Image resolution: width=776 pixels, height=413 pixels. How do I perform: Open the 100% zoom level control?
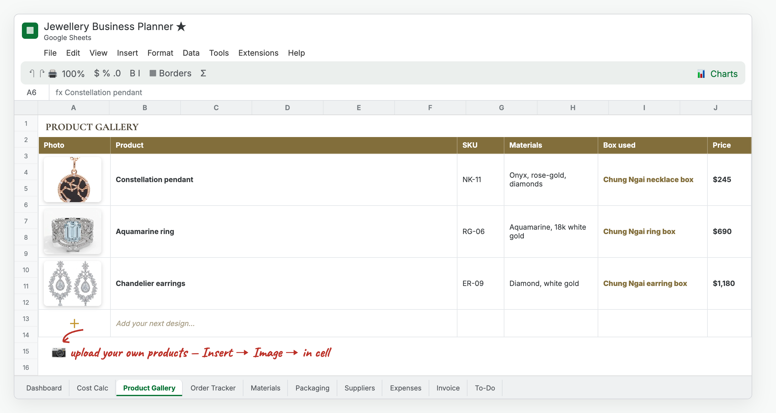73,74
